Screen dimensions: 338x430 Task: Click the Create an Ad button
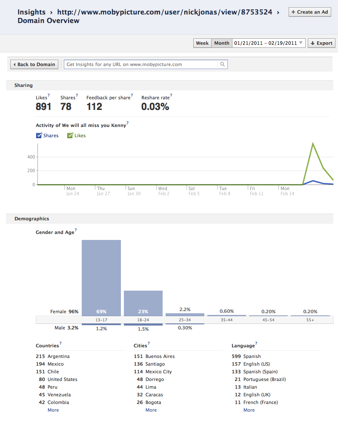[x=309, y=12]
